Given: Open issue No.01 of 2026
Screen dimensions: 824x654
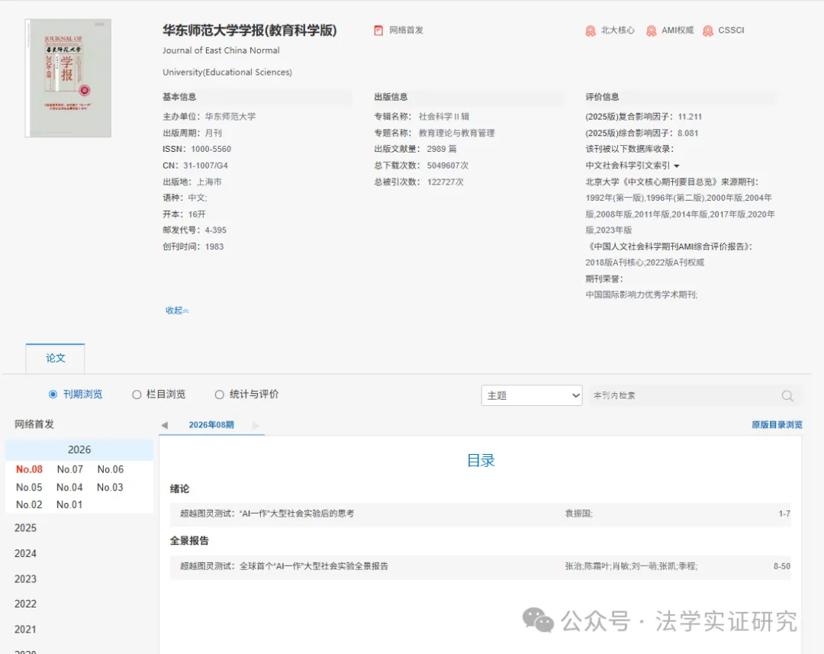Looking at the screenshot, I should click(69, 504).
